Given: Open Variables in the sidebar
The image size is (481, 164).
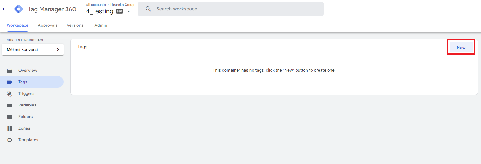Looking at the screenshot, I should pos(32,105).
